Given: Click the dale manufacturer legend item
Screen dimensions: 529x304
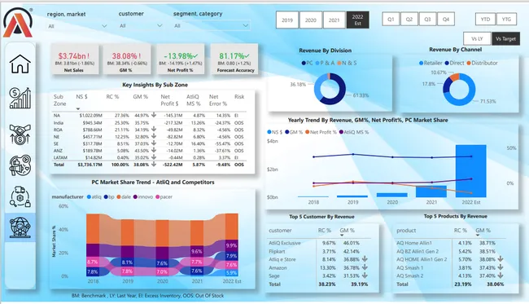Looking at the screenshot, I should point(124,196).
